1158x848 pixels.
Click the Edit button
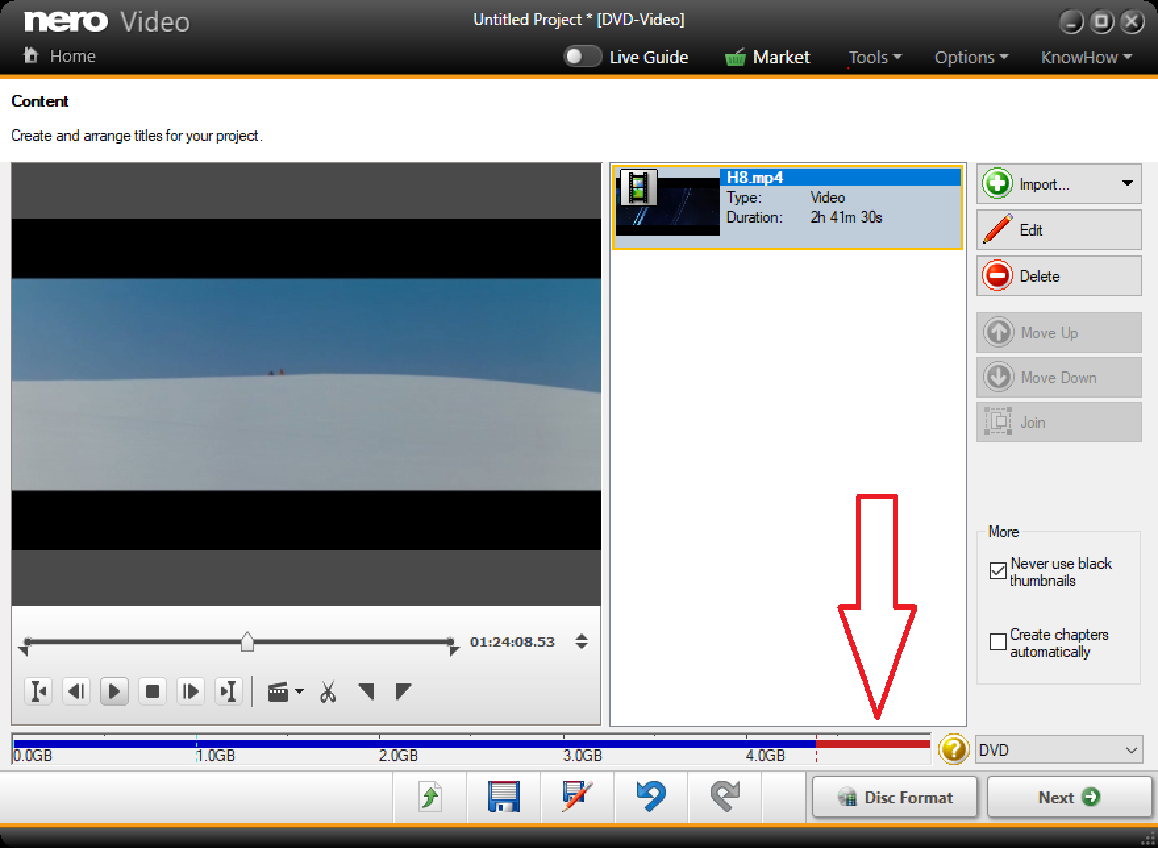tap(1059, 230)
